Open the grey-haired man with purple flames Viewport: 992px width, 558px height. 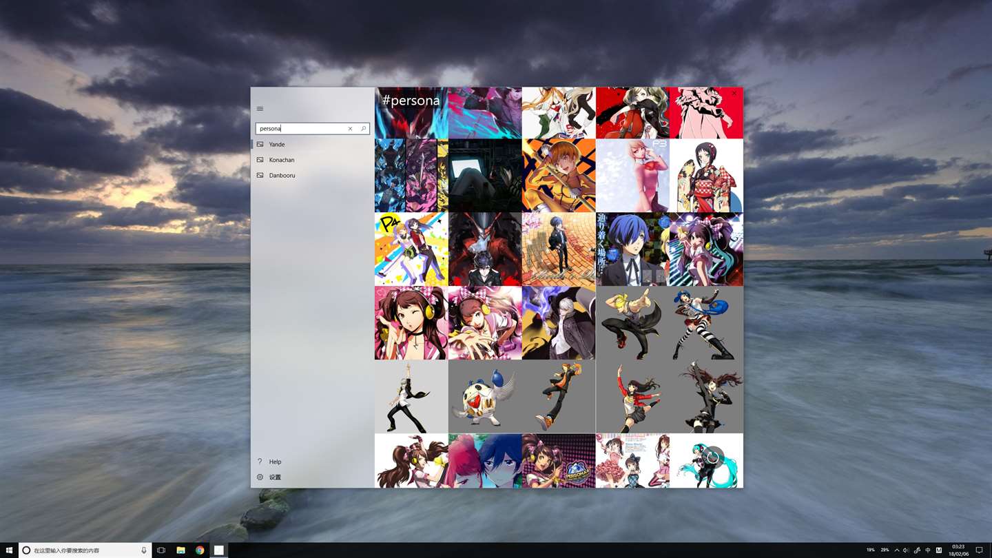(559, 322)
